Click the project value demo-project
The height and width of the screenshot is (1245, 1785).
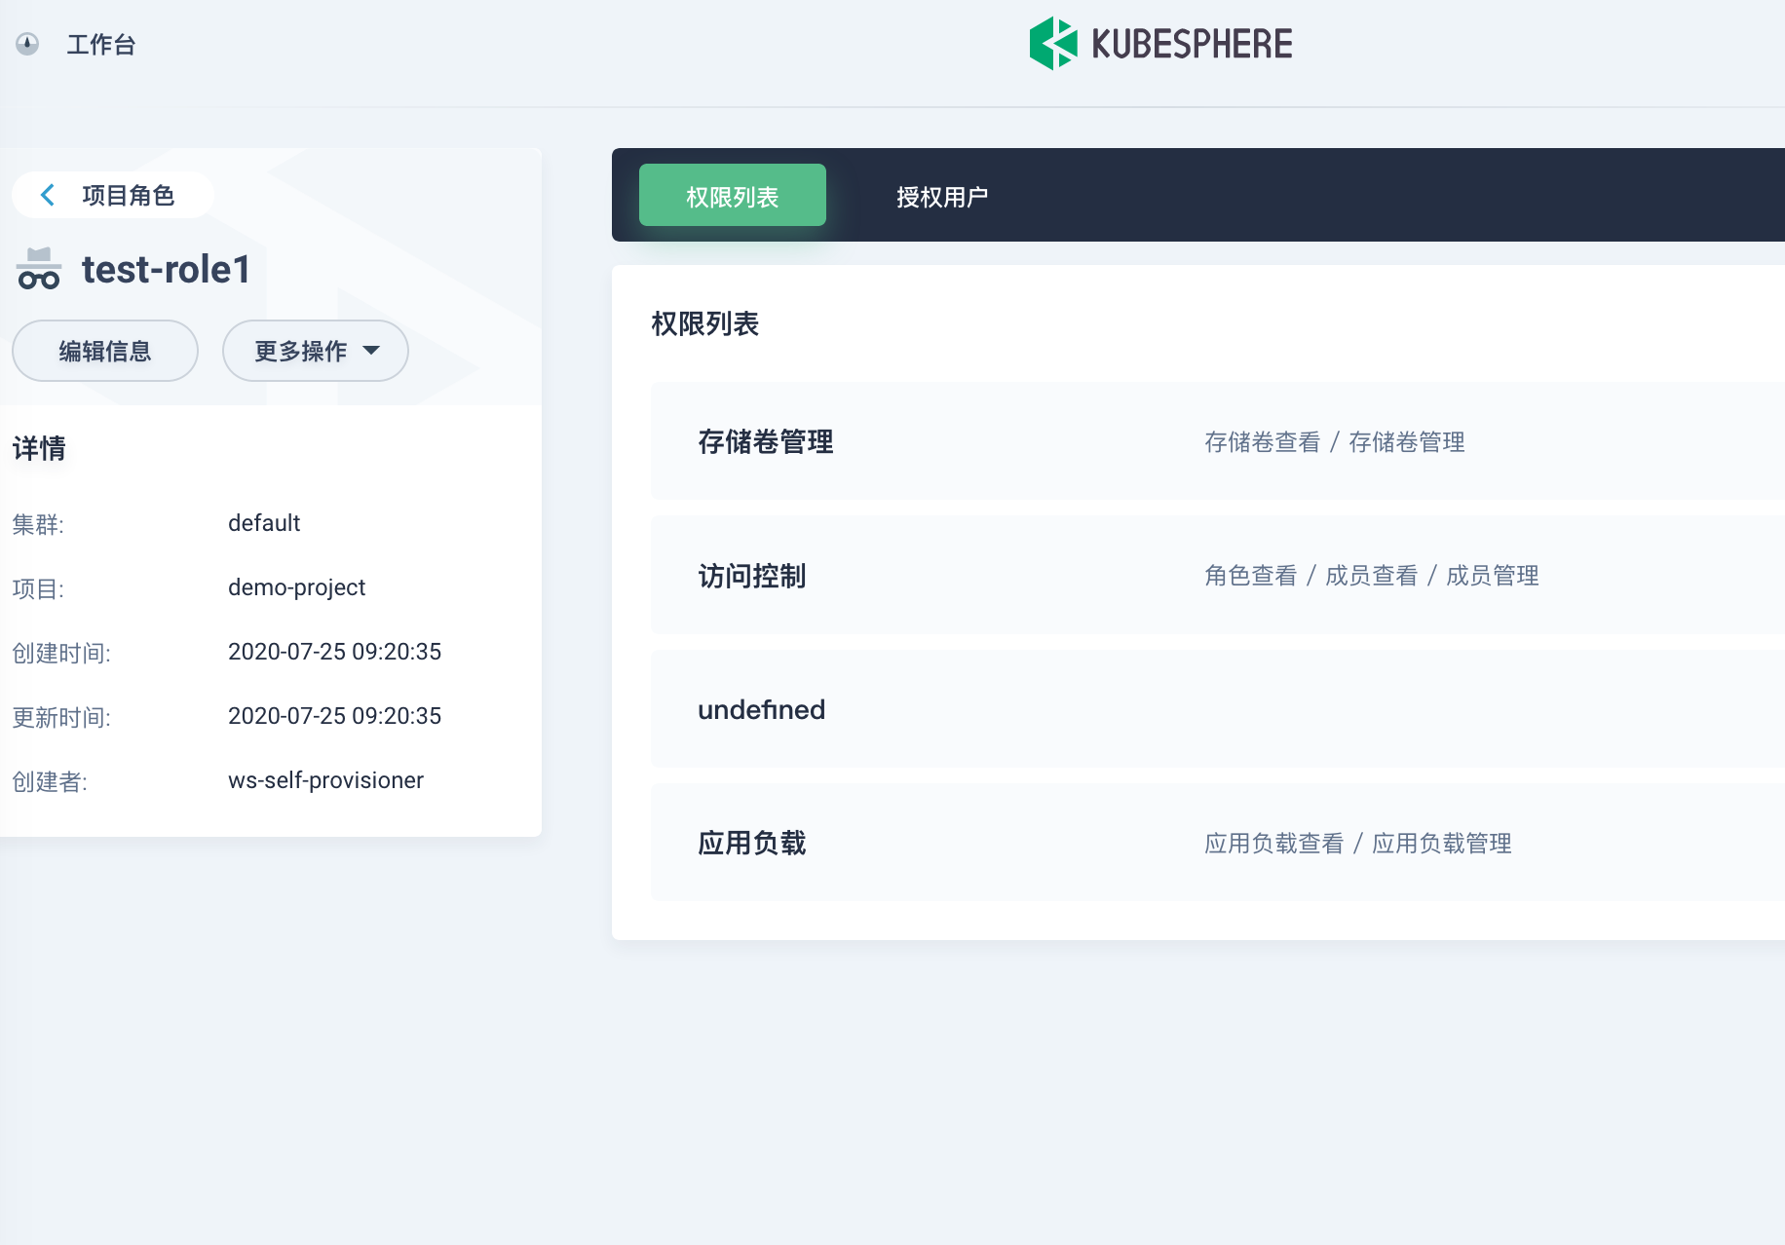pos(296,587)
